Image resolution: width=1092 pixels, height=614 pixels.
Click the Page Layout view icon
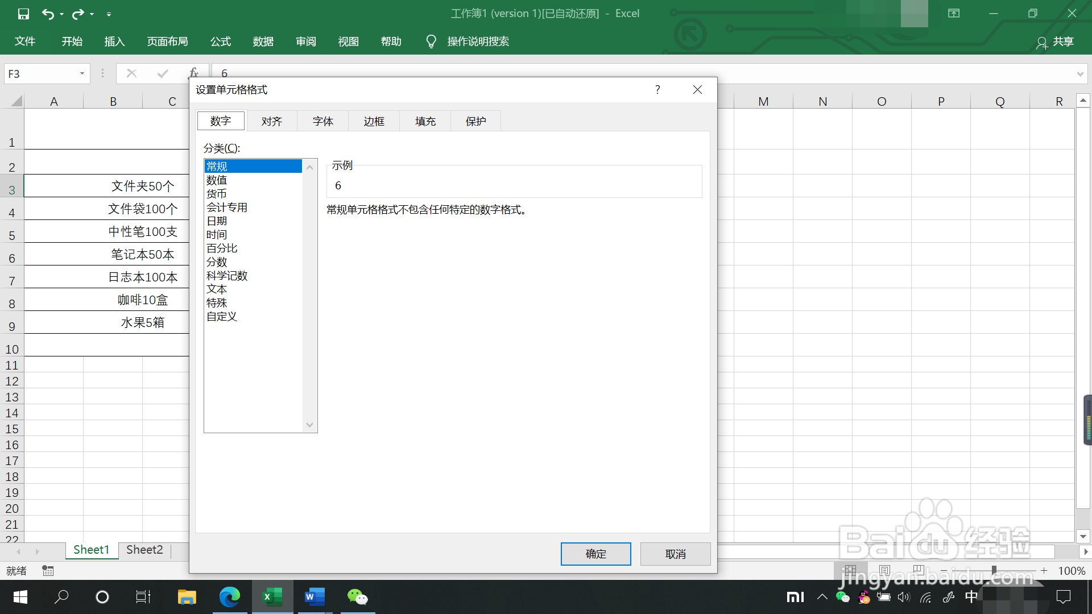click(x=884, y=570)
